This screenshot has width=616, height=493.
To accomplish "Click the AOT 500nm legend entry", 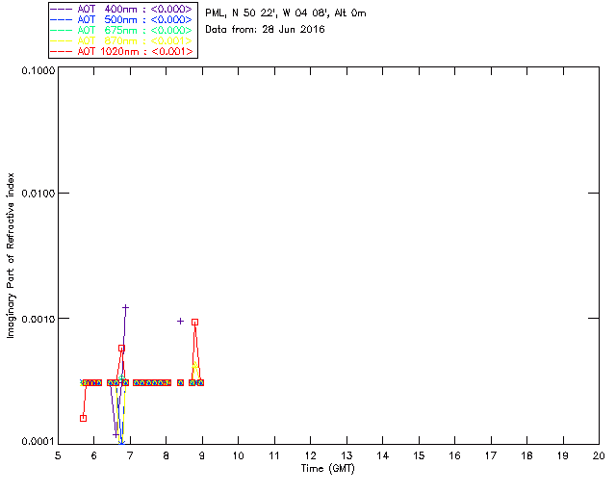I will (x=121, y=19).
